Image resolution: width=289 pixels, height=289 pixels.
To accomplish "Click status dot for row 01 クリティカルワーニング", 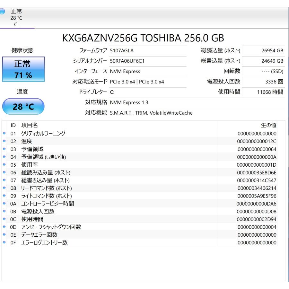I will pos(4,133).
